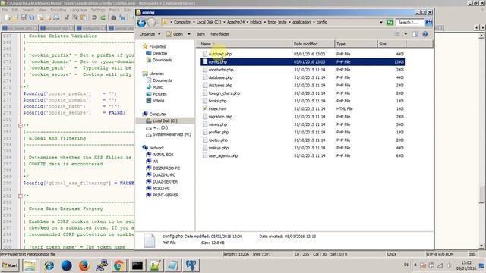Open Explorer help with the question mark icon
The image size is (486, 273).
[x=425, y=34]
